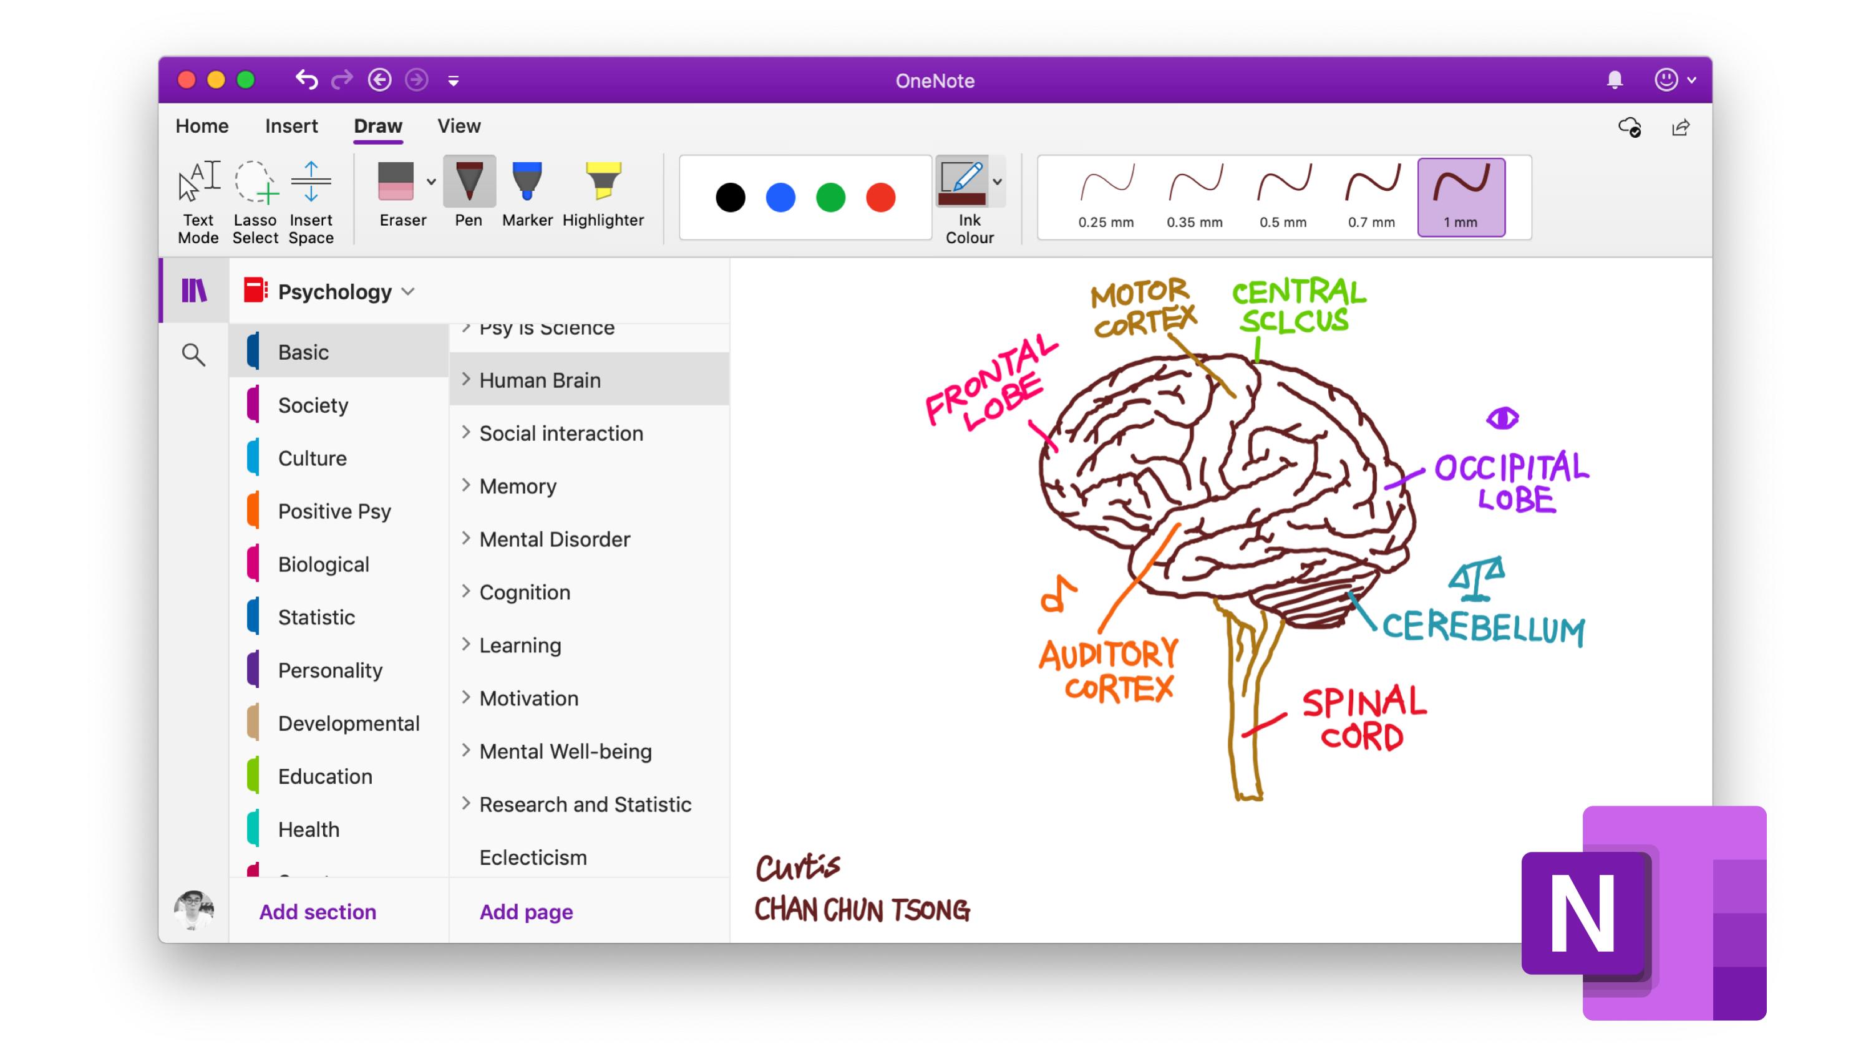
Task: Expand the Memory section
Action: tap(467, 487)
